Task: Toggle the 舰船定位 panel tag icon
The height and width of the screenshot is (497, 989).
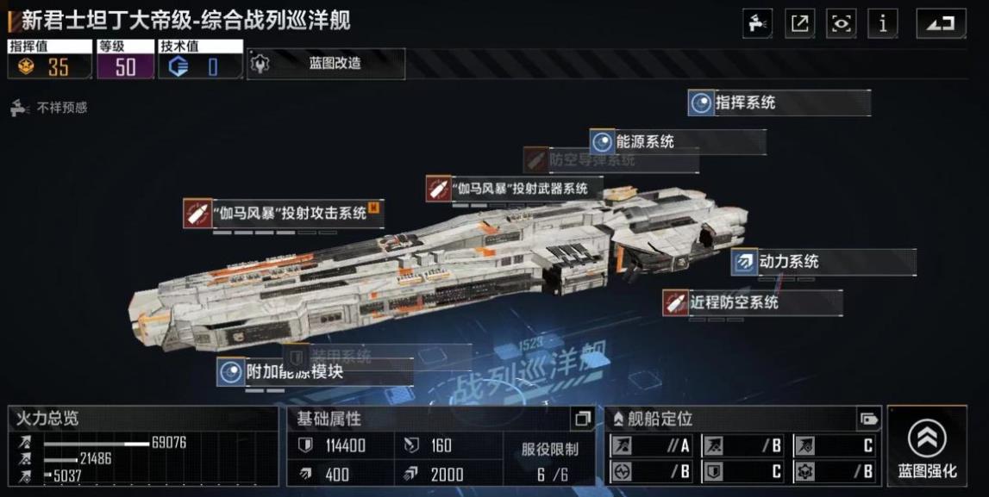Action: click(868, 419)
